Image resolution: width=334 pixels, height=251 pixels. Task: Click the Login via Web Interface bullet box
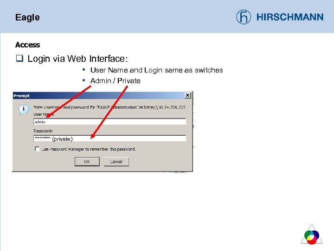19,58
